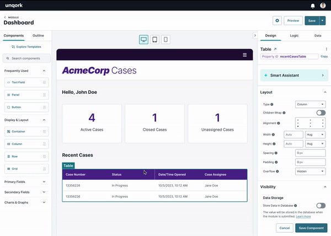Collapse the right configuration panel arrow
This screenshot has height=236, width=331.
255,35
